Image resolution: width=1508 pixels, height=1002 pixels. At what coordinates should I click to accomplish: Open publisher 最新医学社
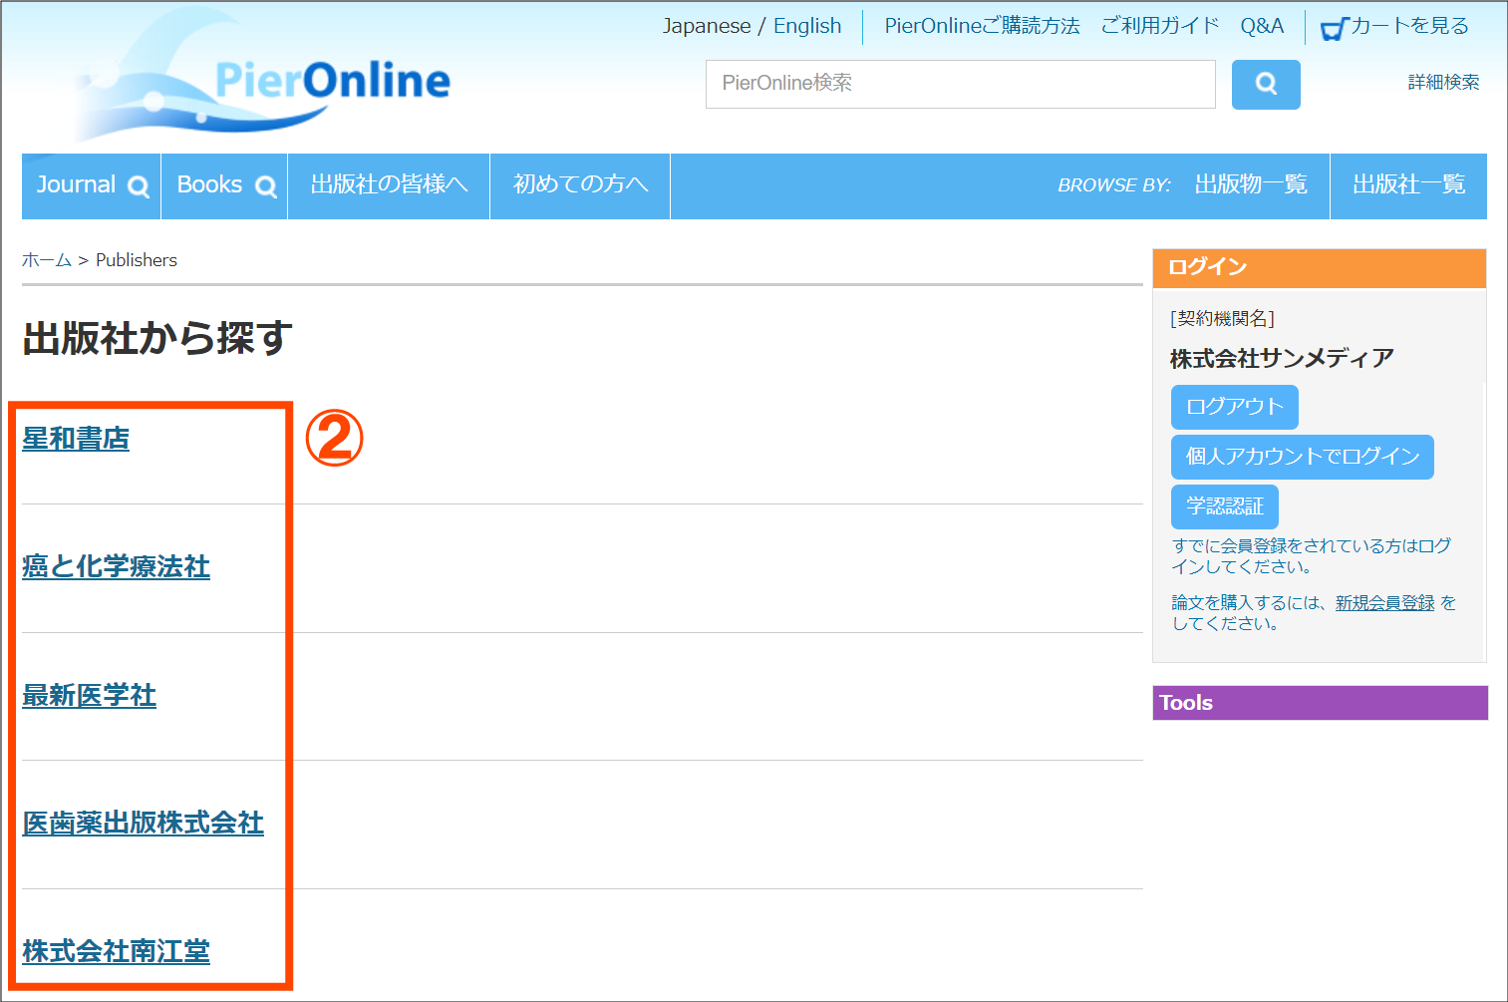(89, 695)
